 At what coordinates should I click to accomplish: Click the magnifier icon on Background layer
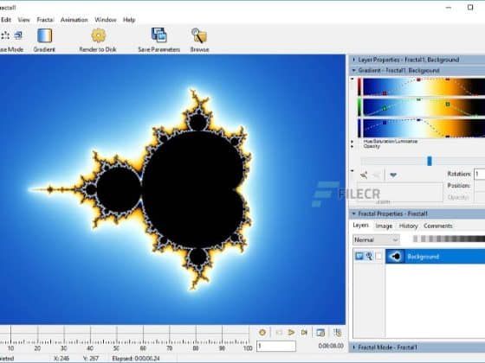[x=369, y=256]
